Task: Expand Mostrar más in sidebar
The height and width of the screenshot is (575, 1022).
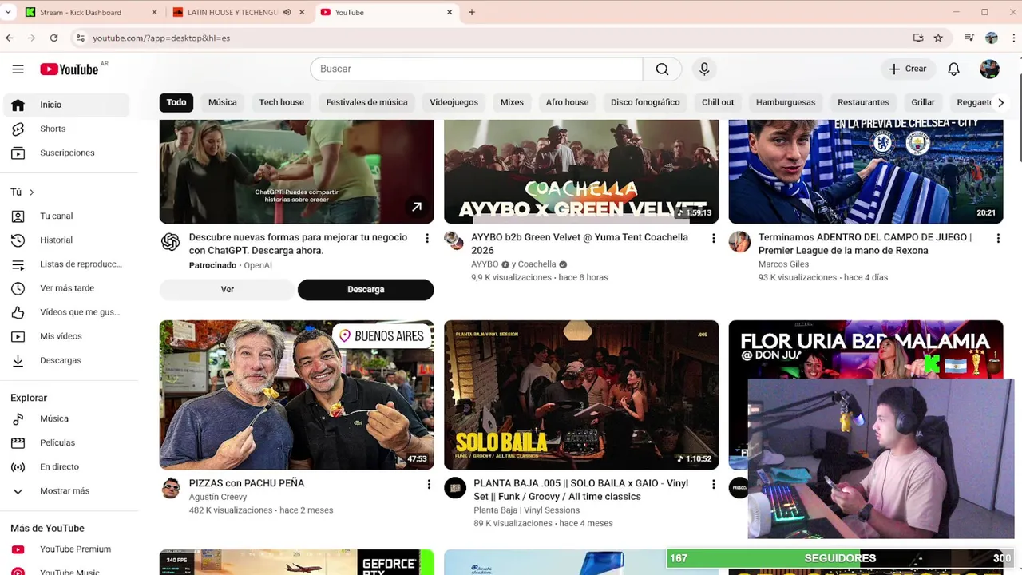Action: tap(65, 491)
